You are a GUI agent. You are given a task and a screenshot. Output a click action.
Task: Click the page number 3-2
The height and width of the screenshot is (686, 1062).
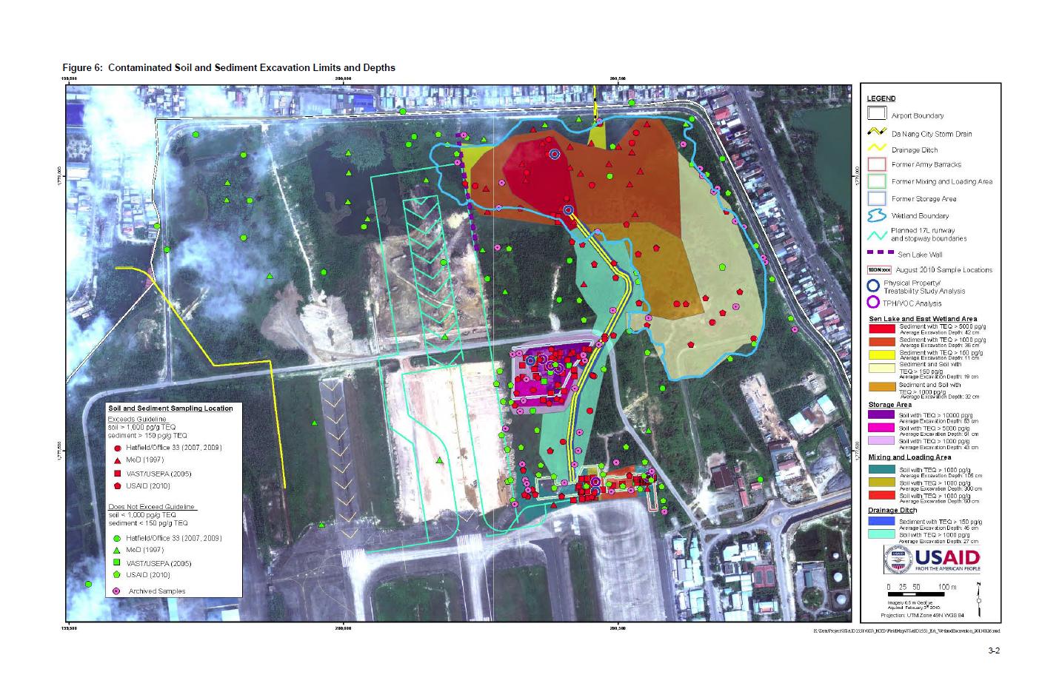point(992,650)
